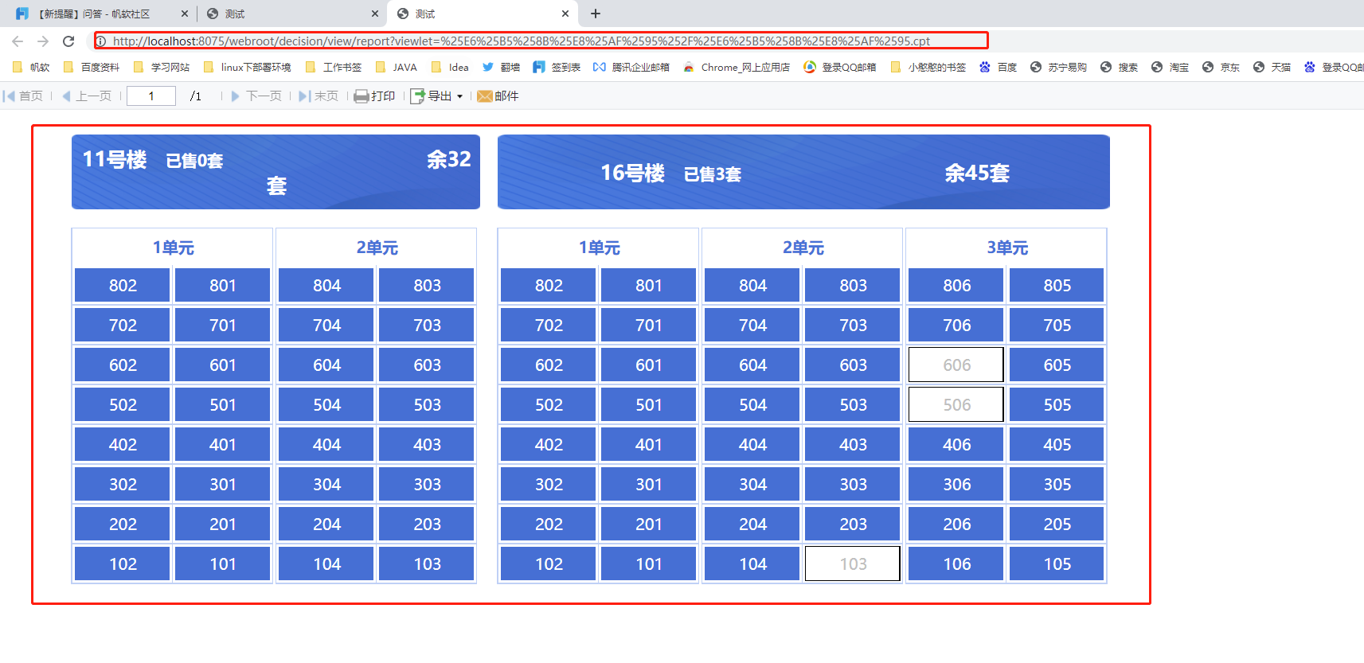
Task: Select room 605
Action: tap(1057, 365)
